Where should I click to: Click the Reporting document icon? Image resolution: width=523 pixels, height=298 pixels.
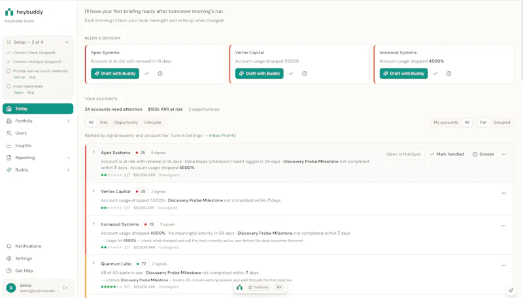point(9,158)
